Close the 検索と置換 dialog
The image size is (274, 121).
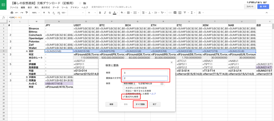pos(172,62)
